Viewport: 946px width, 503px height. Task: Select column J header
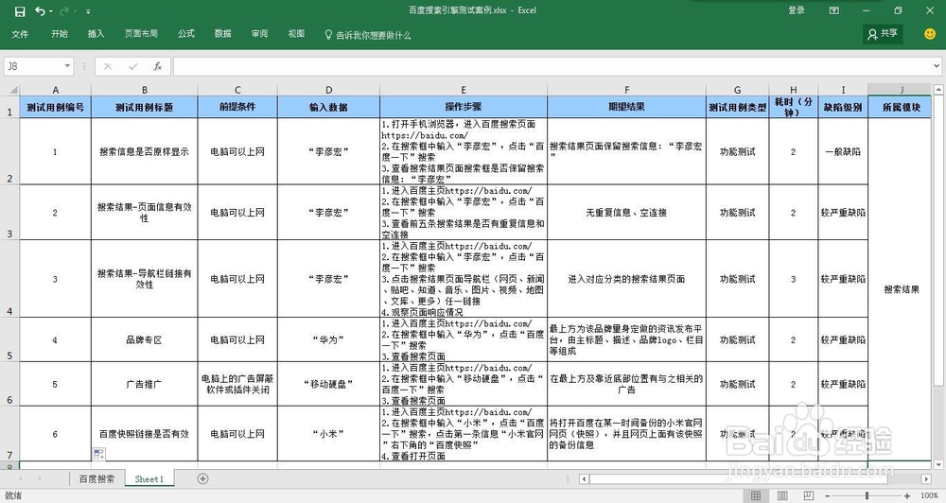coord(902,90)
